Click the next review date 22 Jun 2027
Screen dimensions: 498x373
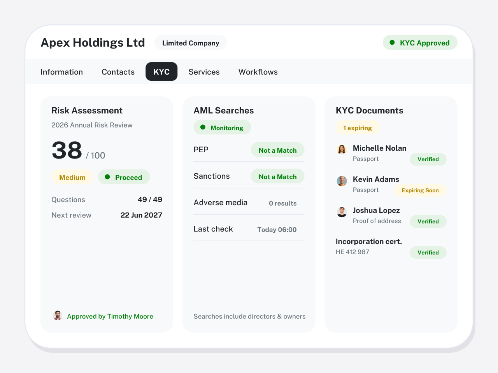141,215
